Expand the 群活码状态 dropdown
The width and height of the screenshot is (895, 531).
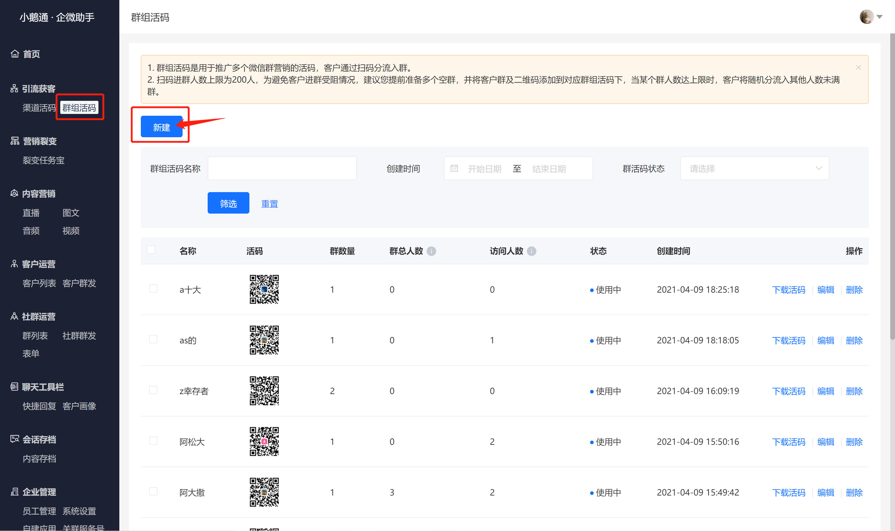[x=754, y=168]
